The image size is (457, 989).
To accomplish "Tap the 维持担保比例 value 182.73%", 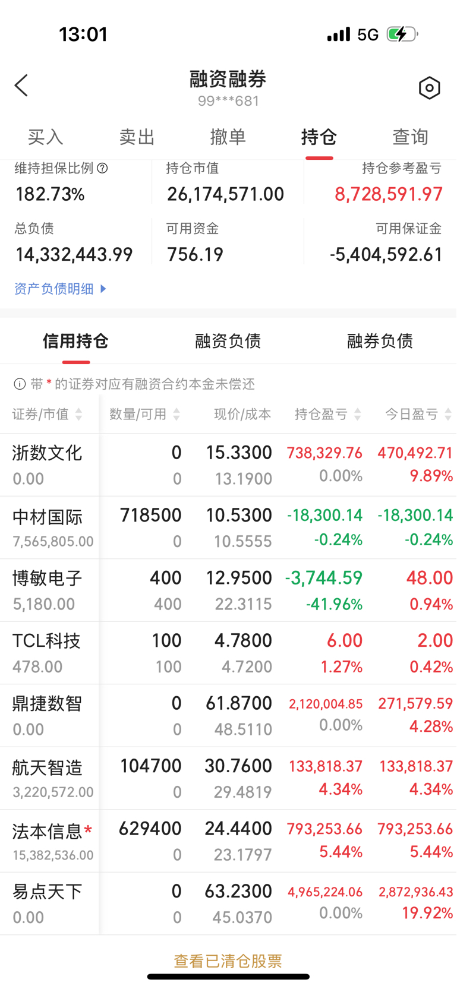I will point(51,194).
